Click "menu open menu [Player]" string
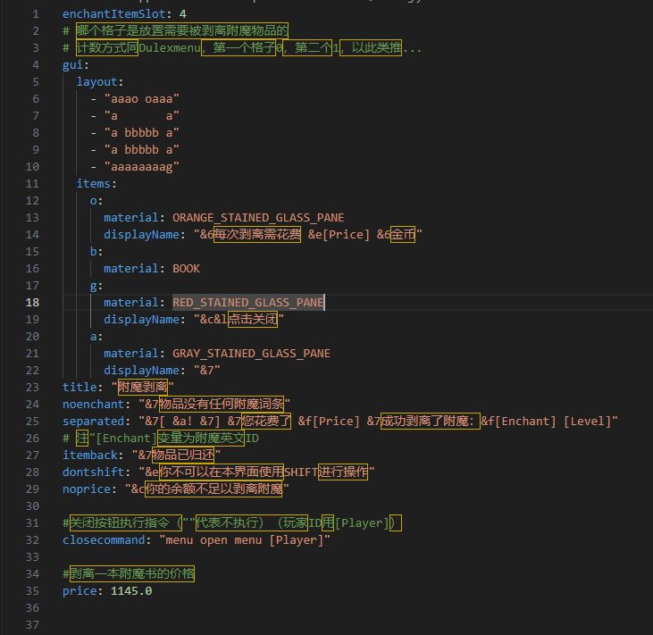Screen dimensions: 653x635 click(245, 540)
